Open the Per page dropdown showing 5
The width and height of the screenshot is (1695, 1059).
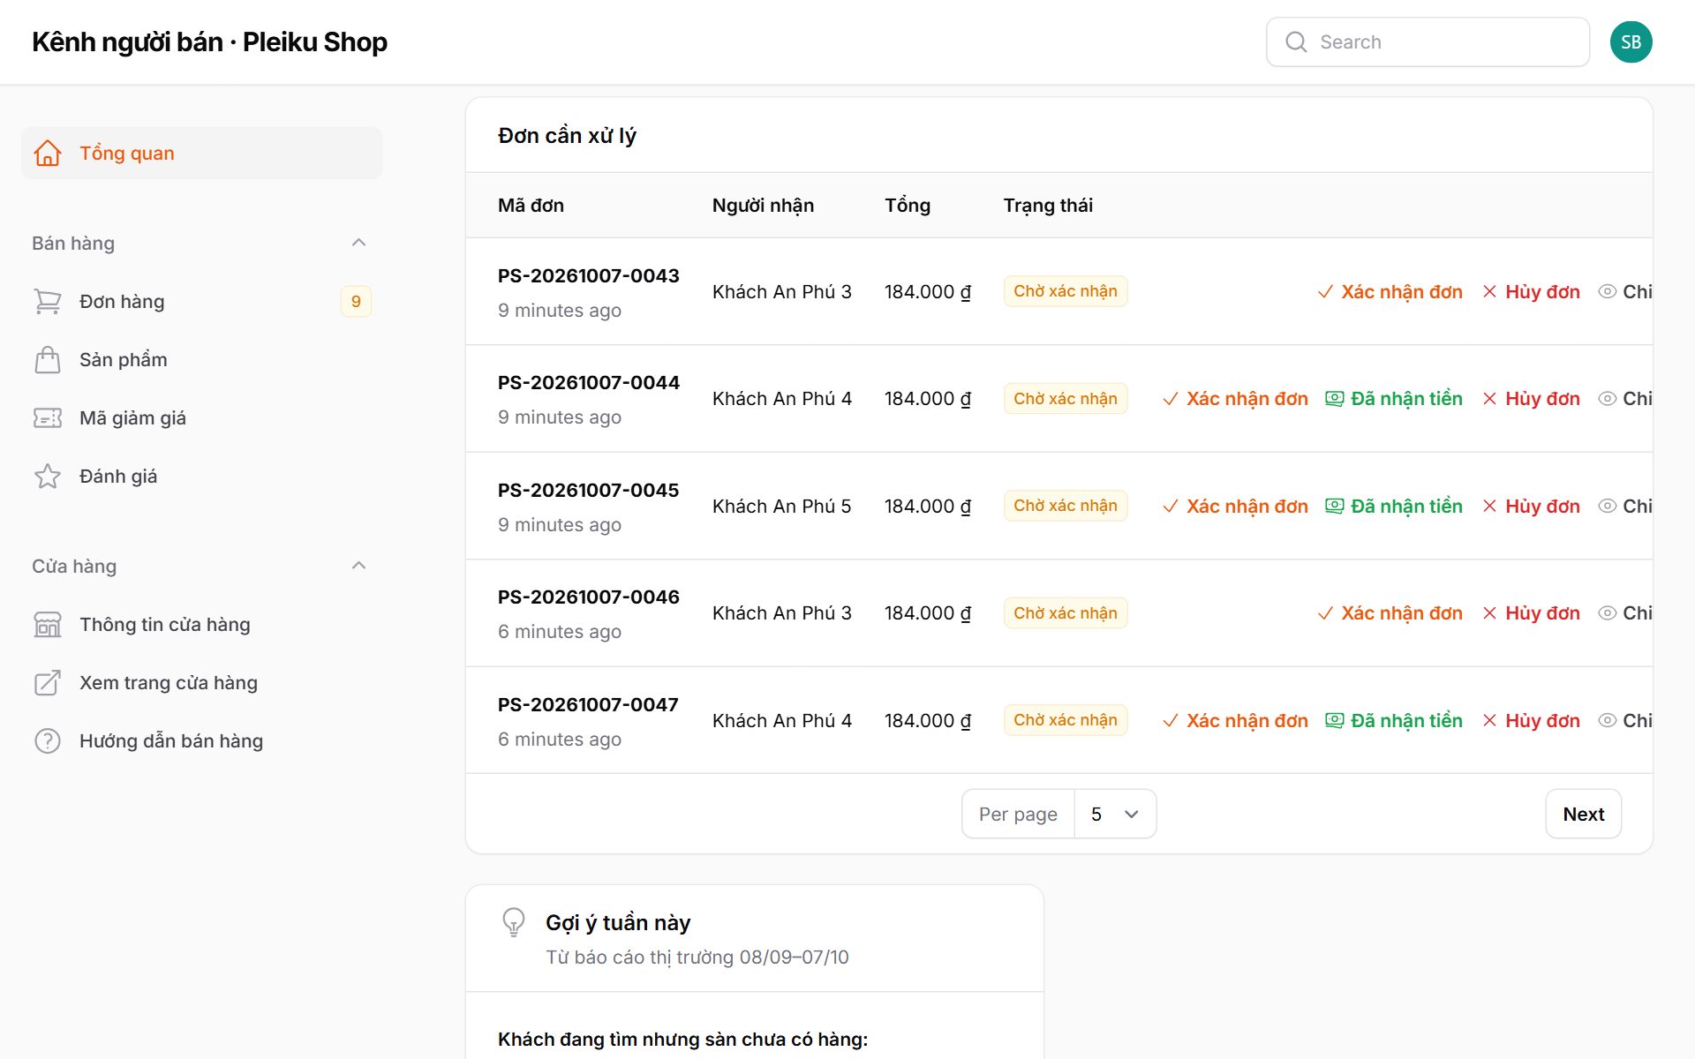(1115, 814)
